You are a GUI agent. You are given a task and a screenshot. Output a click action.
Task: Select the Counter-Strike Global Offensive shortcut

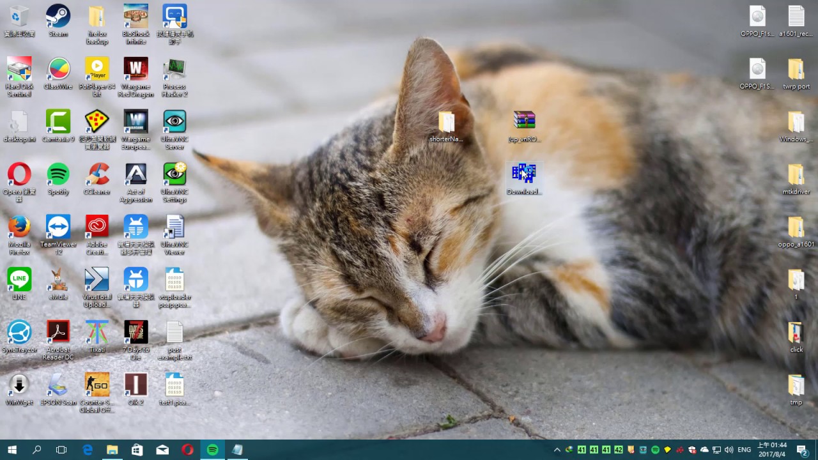coord(97,393)
